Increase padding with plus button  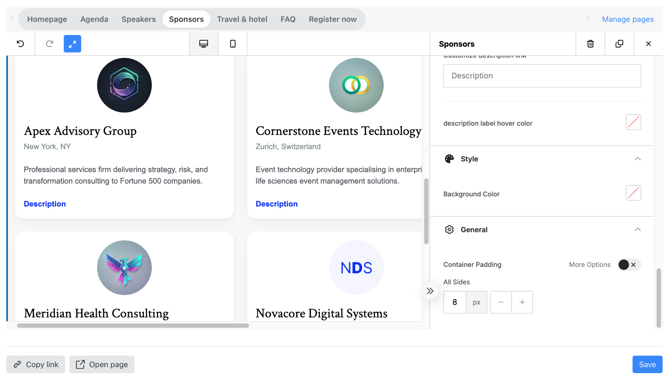(522, 302)
